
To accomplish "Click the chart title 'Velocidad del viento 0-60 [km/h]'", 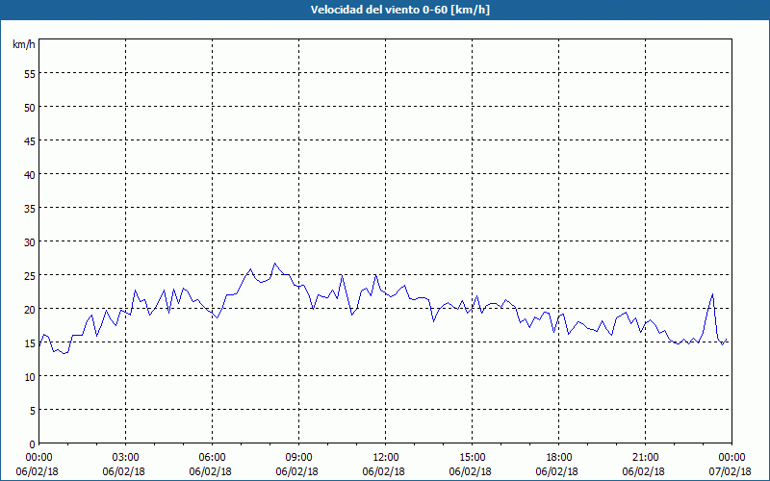I will 399,10.
